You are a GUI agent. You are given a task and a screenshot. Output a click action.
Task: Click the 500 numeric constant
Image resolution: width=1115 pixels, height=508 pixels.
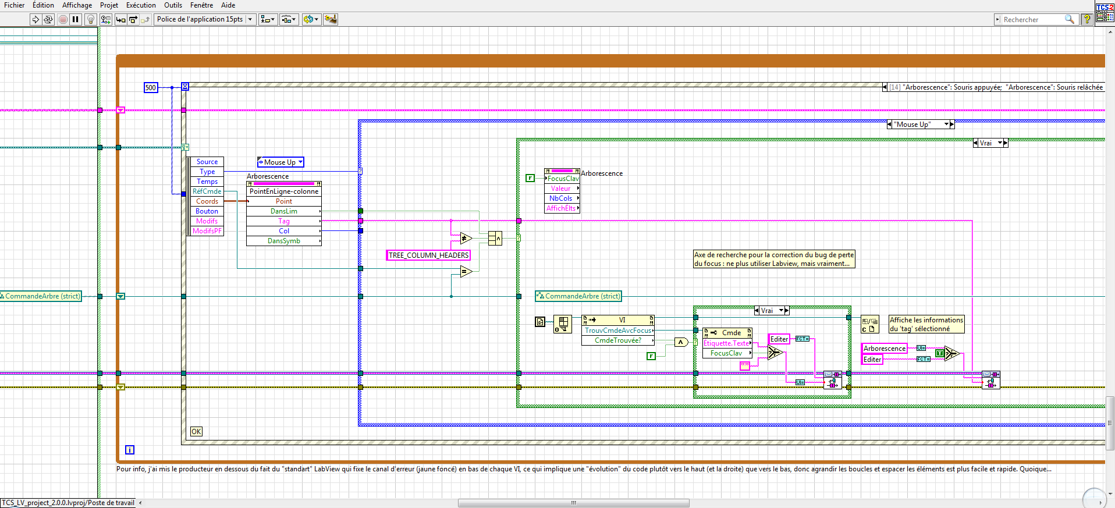[x=151, y=88]
